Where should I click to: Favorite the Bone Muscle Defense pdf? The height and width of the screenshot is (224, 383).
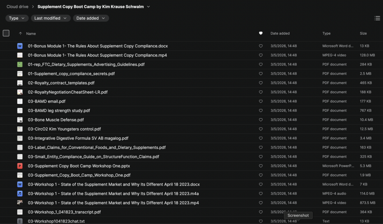pos(261,120)
